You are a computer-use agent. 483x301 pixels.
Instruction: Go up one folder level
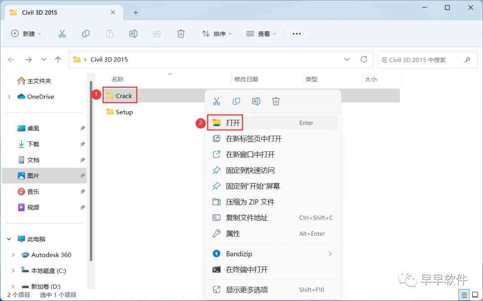(x=58, y=60)
